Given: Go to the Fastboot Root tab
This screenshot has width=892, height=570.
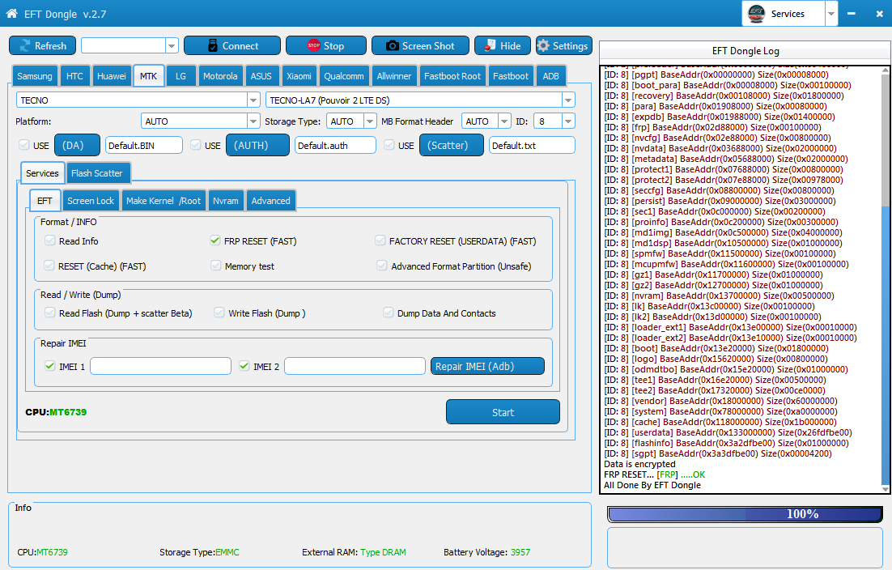Looking at the screenshot, I should pyautogui.click(x=452, y=75).
